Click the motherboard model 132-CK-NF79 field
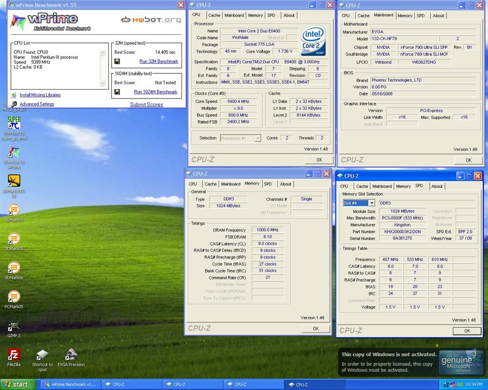The image size is (488, 390). click(405, 39)
